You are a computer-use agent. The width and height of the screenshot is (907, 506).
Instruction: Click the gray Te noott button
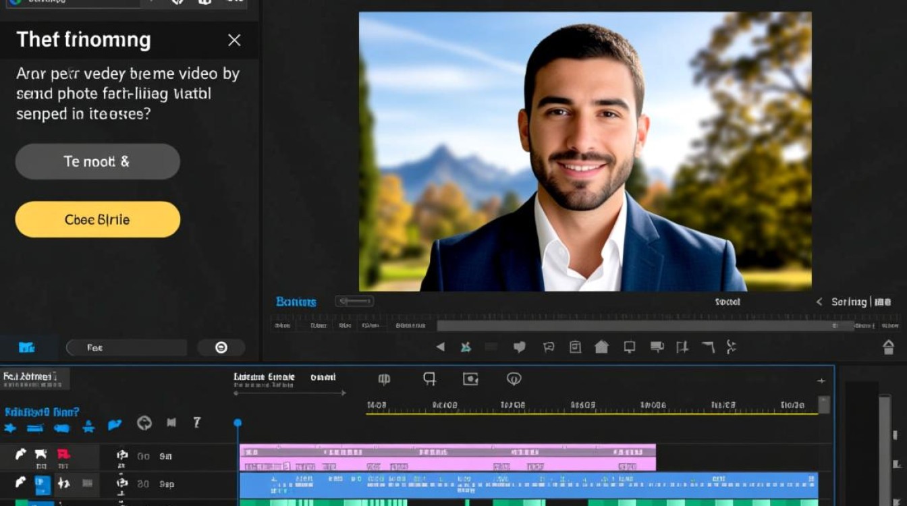tap(98, 161)
